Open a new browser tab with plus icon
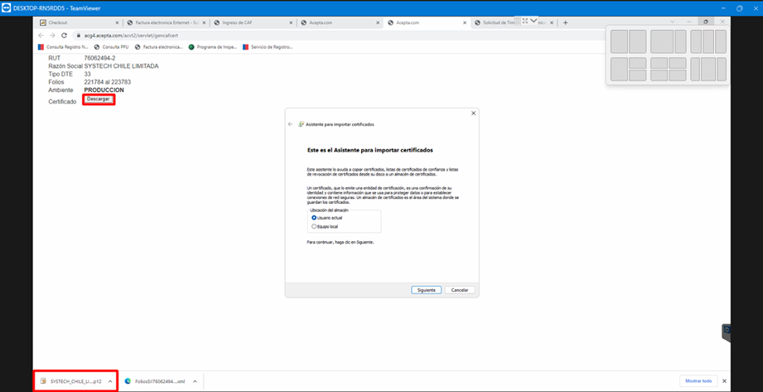Viewport: 763px width, 392px height. click(566, 23)
